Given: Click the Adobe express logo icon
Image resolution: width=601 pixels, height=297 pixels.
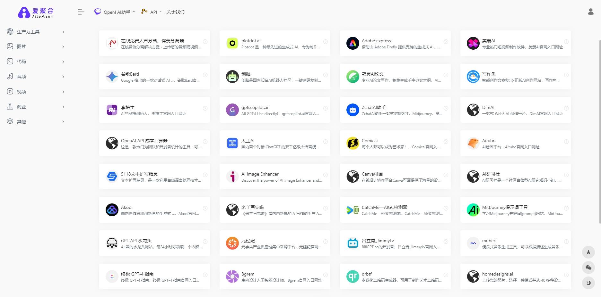Looking at the screenshot, I should [353, 43].
